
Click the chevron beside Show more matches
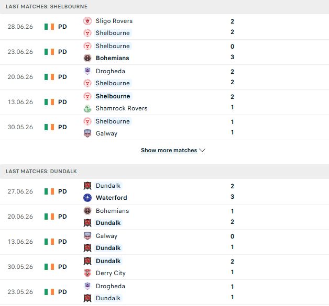(x=202, y=150)
